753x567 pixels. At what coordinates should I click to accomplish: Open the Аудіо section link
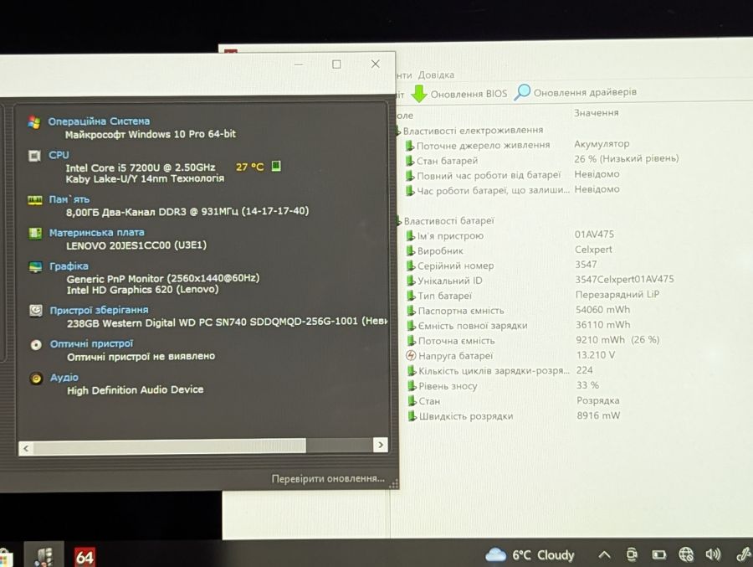[64, 378]
